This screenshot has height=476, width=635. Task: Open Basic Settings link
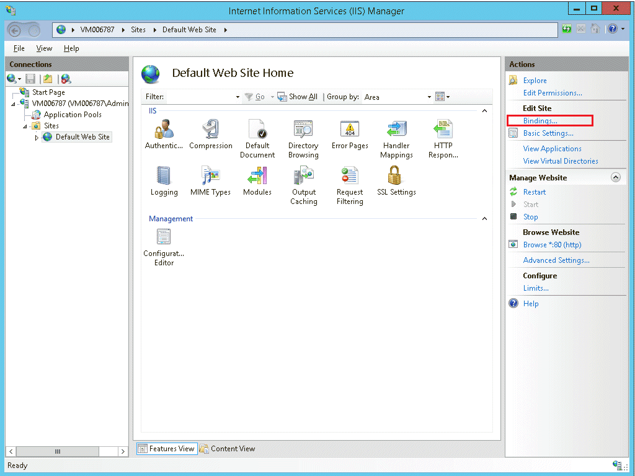(548, 133)
